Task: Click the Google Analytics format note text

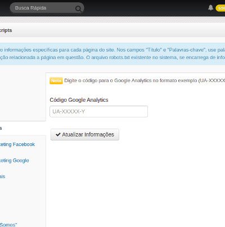Action: 145,80
